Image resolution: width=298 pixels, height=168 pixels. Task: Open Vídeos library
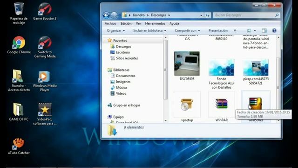tap(121, 93)
